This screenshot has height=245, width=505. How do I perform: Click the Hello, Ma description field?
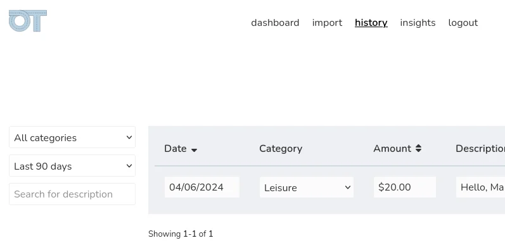[x=480, y=187]
